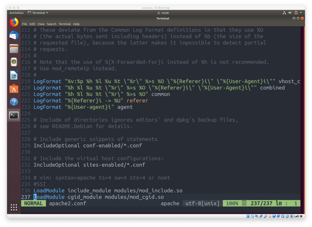
Task: Click VirtualBox hard disk status icon
Action: click(x=248, y=216)
